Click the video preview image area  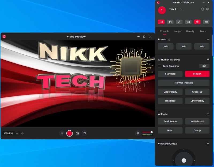click(x=78, y=84)
